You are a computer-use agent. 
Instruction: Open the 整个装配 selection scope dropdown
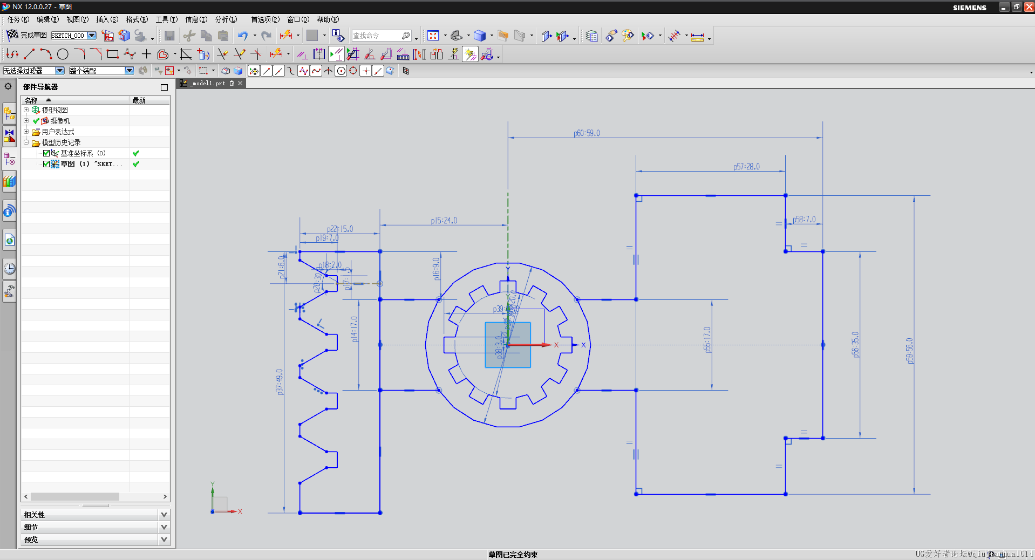tap(130, 71)
